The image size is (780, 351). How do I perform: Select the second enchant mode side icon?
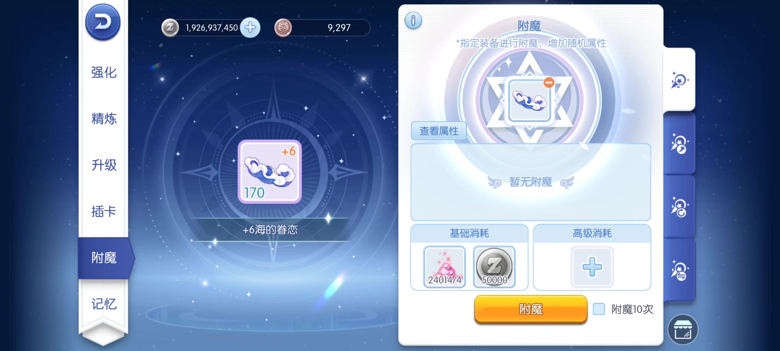pyautogui.click(x=679, y=144)
